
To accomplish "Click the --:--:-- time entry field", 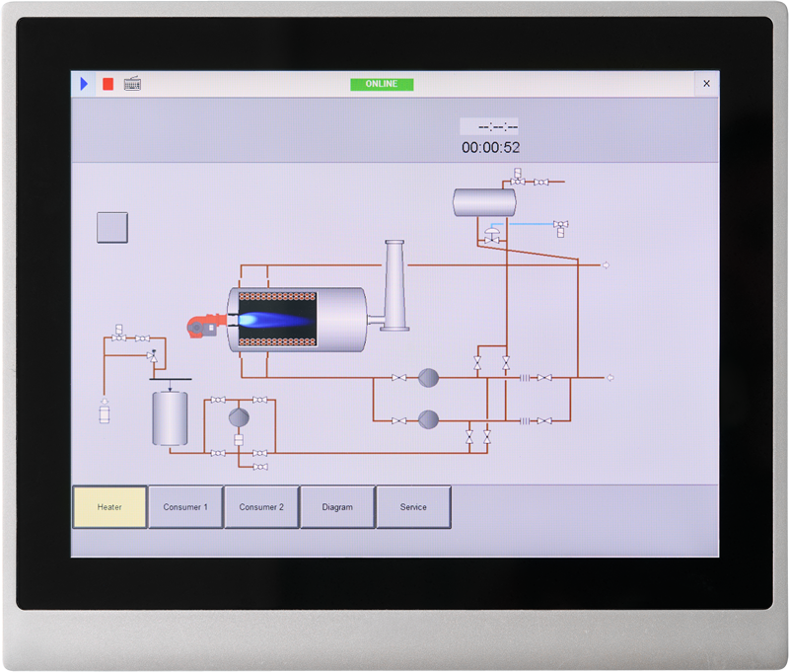I will click(x=492, y=126).
